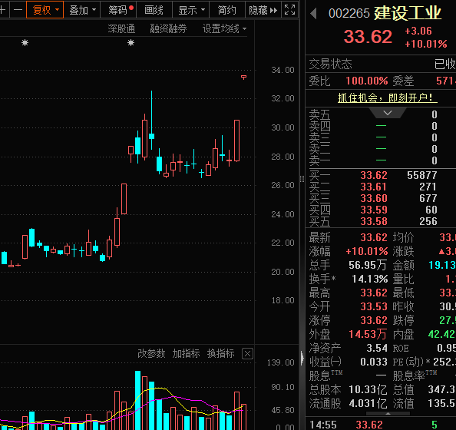This screenshot has height=430, width=456.
Task: Select the 融资融券 tab
Action: pos(168,28)
